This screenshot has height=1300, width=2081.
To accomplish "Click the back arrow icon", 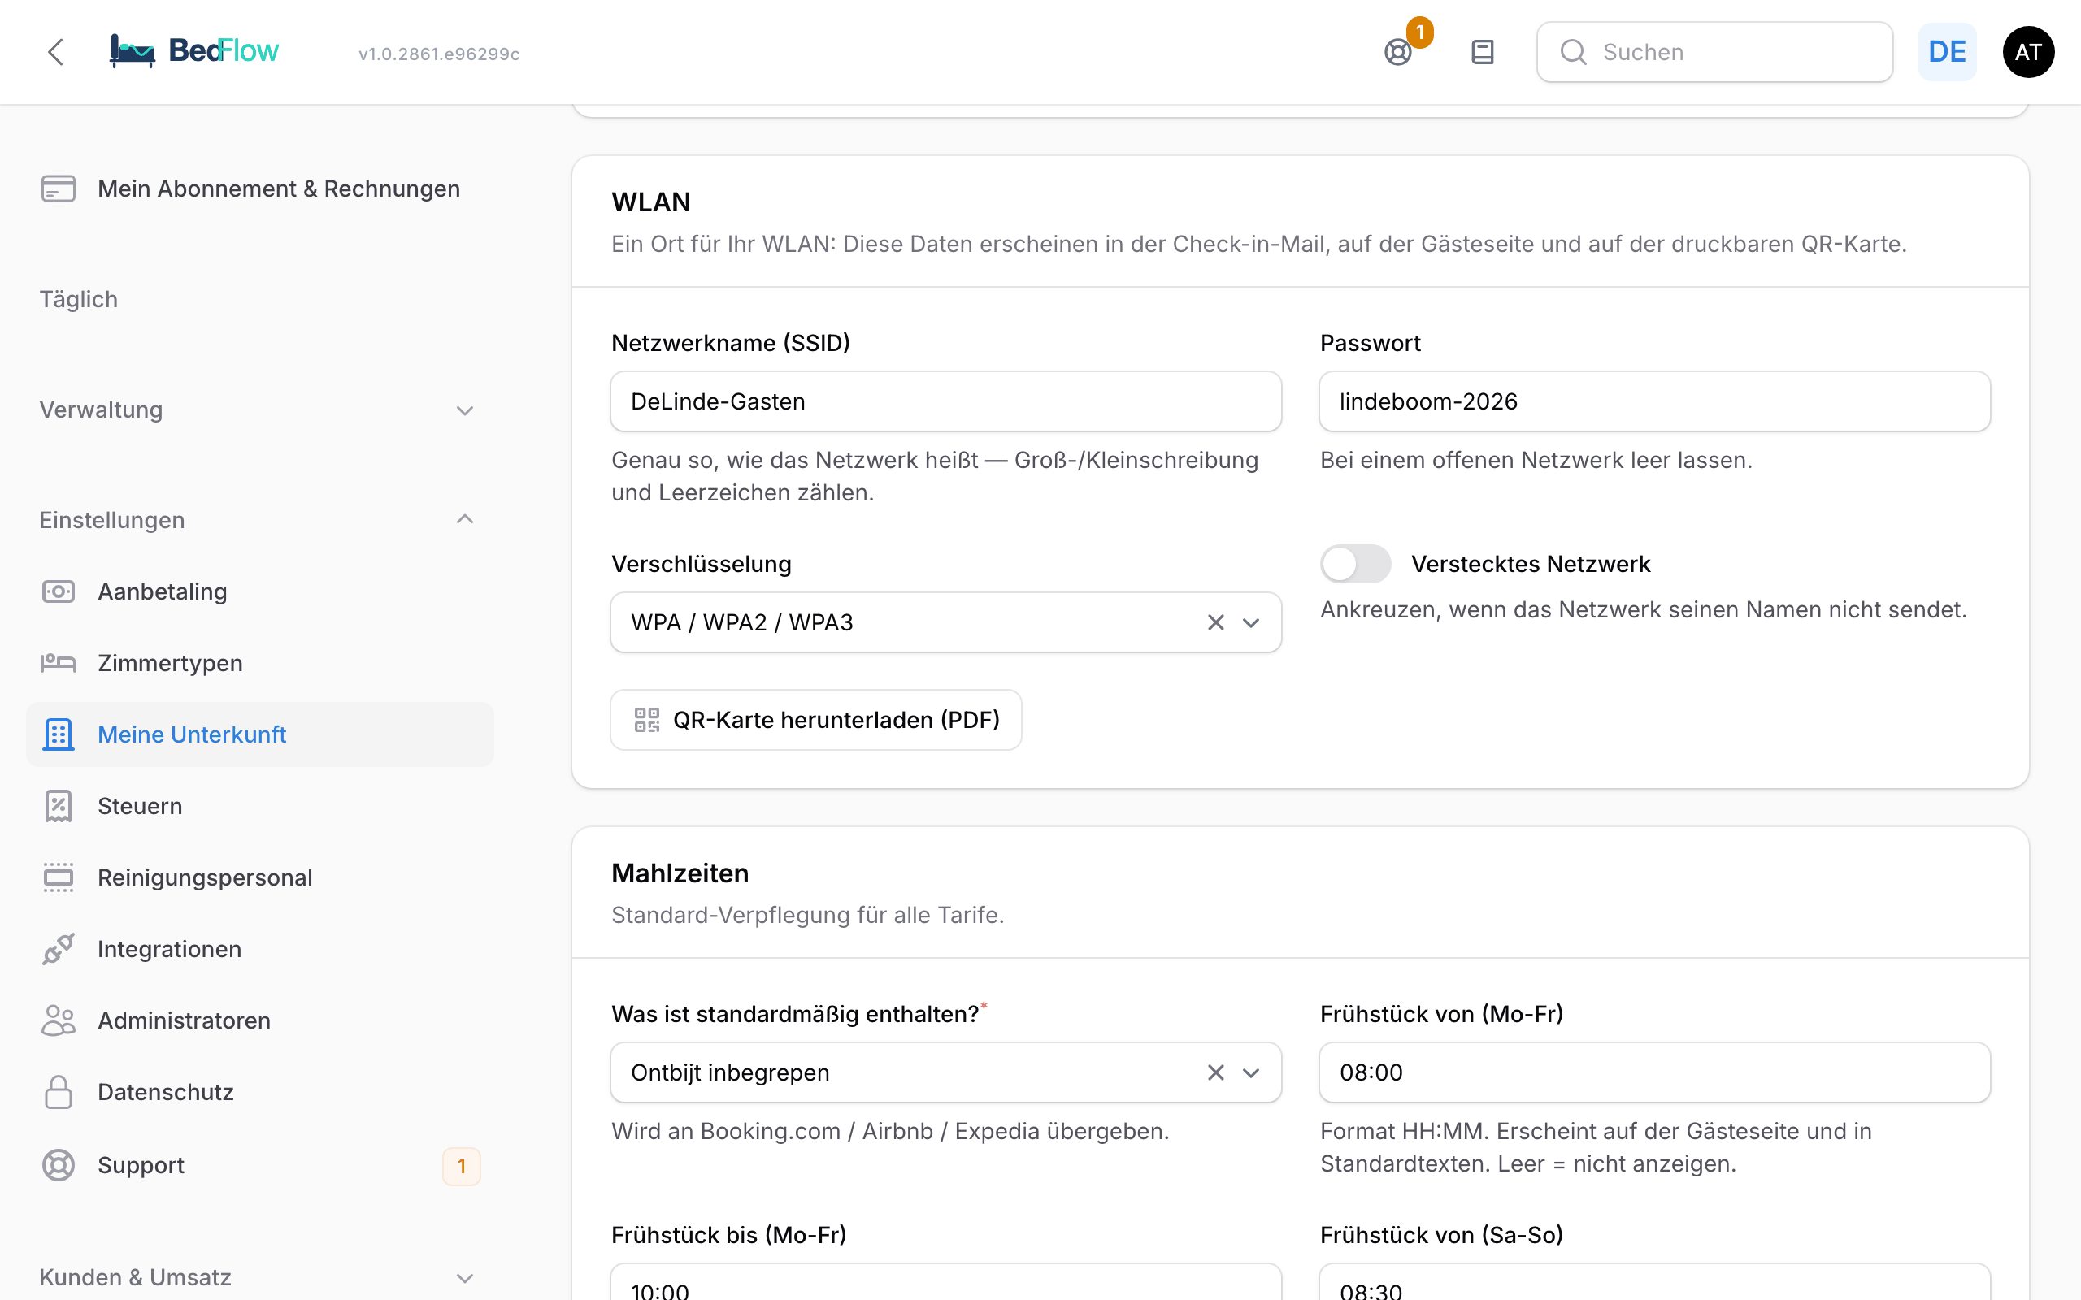I will (x=56, y=51).
